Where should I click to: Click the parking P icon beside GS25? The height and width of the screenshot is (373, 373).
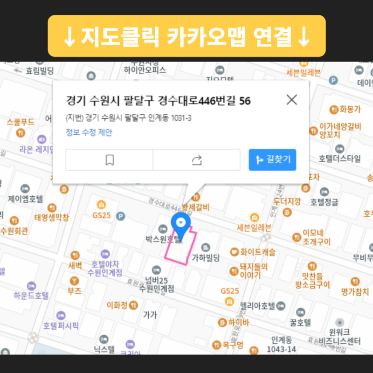pyautogui.click(x=121, y=216)
